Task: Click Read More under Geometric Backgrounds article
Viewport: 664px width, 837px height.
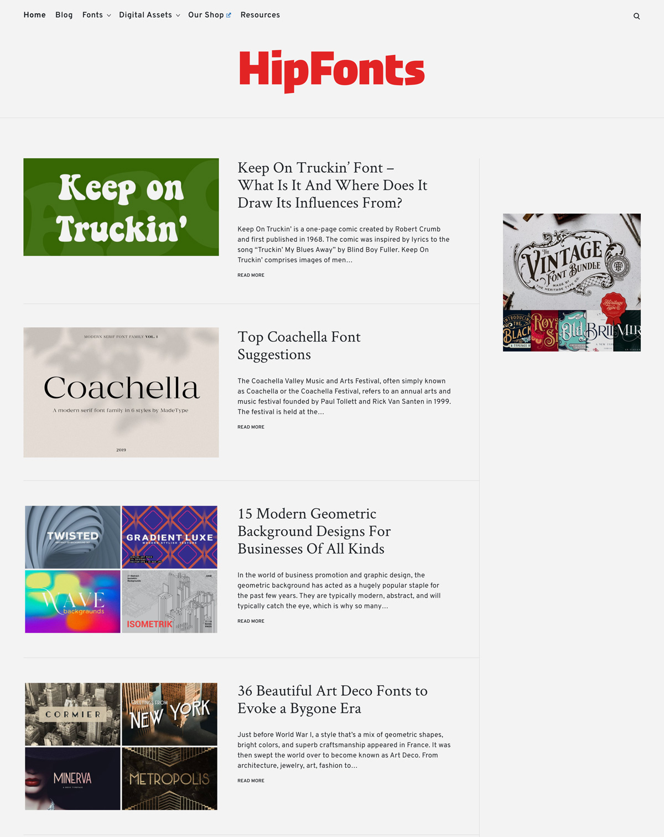Action: coord(251,621)
